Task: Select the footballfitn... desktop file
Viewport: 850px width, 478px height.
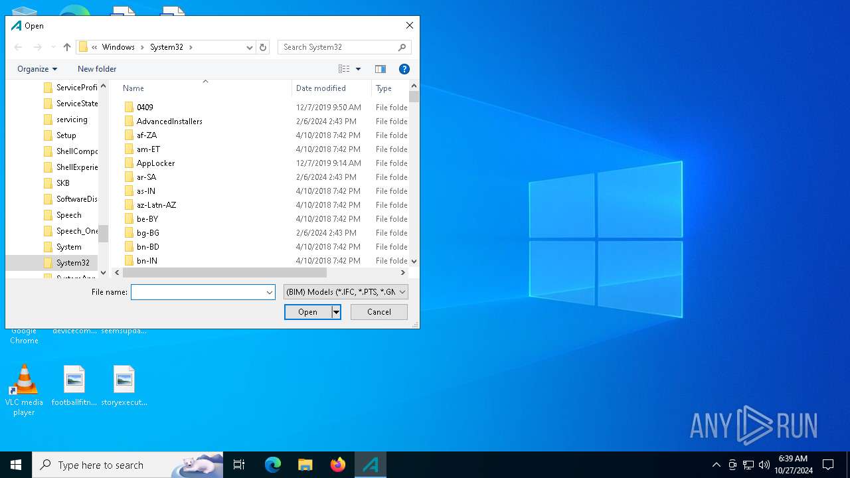Action: tap(74, 386)
